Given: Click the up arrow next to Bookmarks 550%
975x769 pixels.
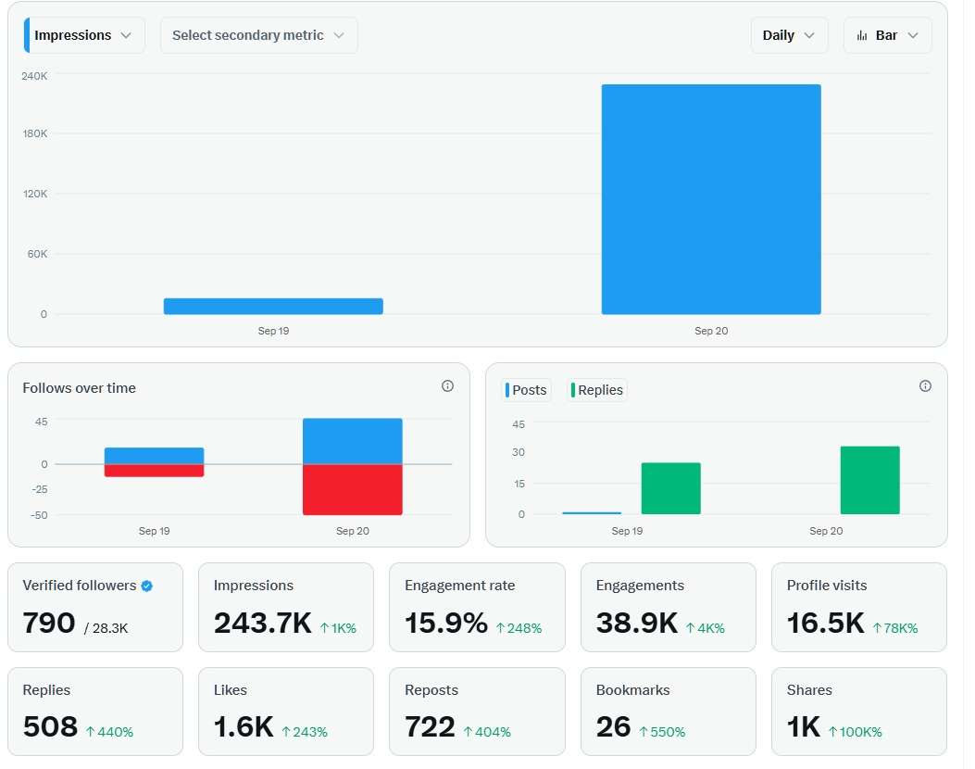Looking at the screenshot, I should [x=644, y=732].
